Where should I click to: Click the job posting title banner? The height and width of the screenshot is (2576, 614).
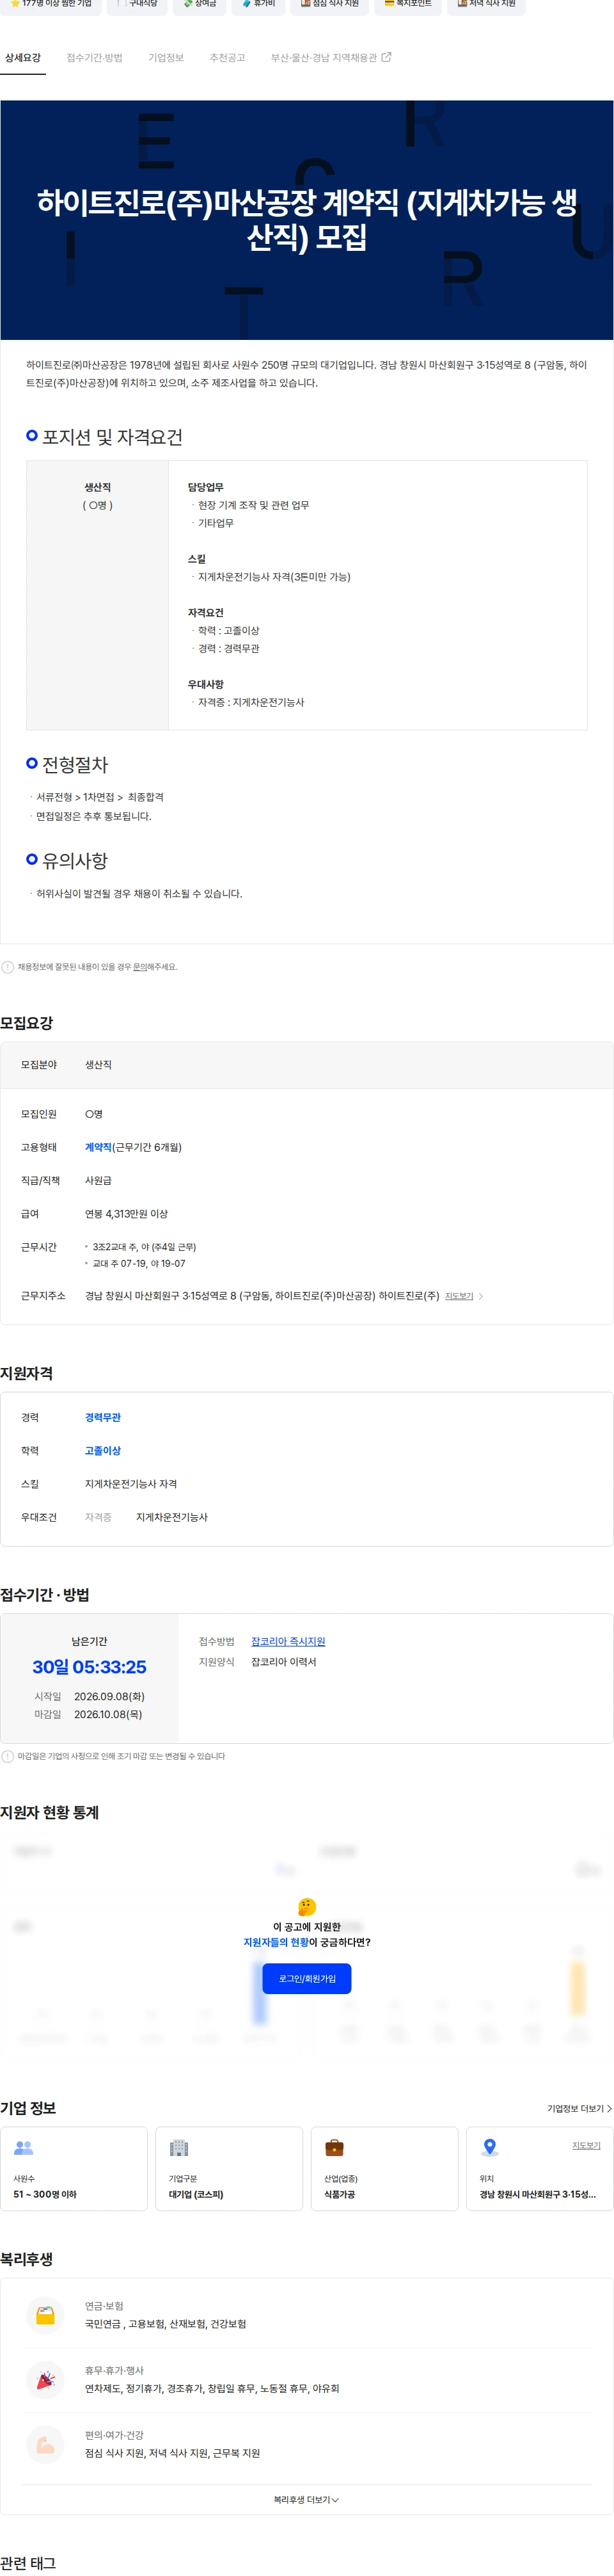(x=306, y=220)
